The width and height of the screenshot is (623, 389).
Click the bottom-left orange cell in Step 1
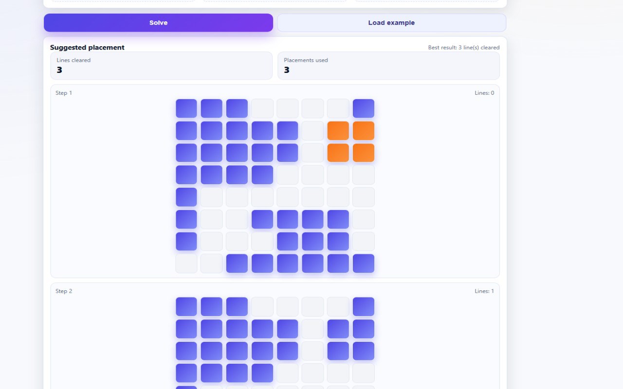338,153
